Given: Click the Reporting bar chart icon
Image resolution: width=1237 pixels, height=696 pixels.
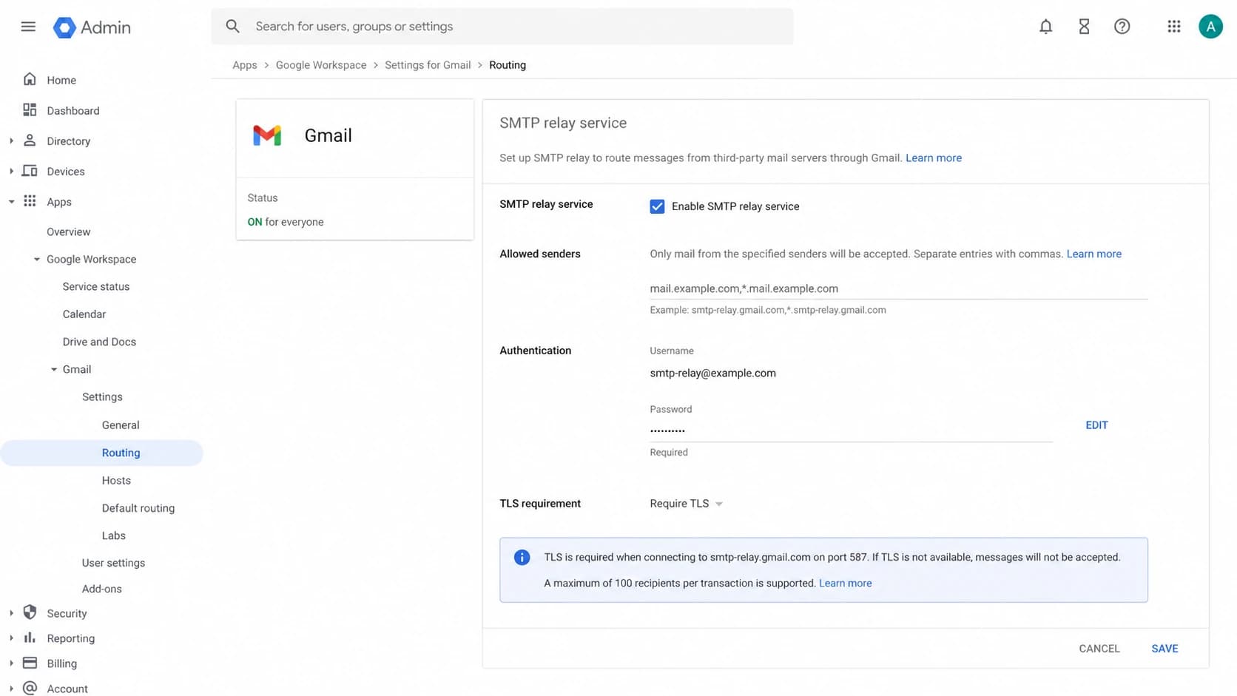Looking at the screenshot, I should coord(30,638).
